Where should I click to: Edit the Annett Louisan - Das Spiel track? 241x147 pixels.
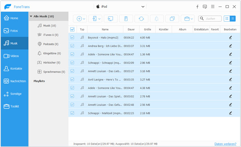[x=231, y=96]
